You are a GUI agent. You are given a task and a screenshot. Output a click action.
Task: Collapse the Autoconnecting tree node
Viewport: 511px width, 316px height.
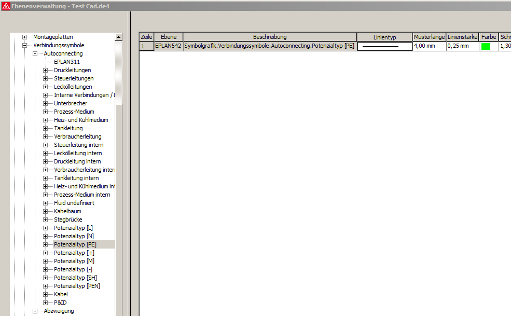click(x=35, y=54)
